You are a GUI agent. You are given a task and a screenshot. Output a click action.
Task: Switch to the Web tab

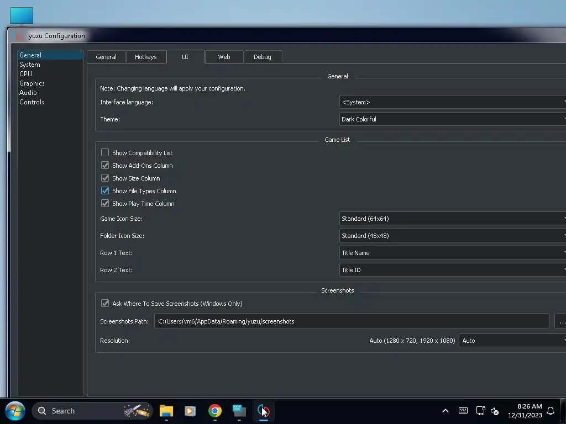[224, 57]
